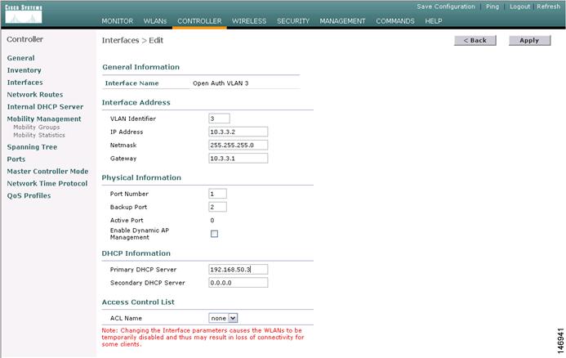Click the General Information heading
The image size is (566, 358).
click(x=140, y=67)
